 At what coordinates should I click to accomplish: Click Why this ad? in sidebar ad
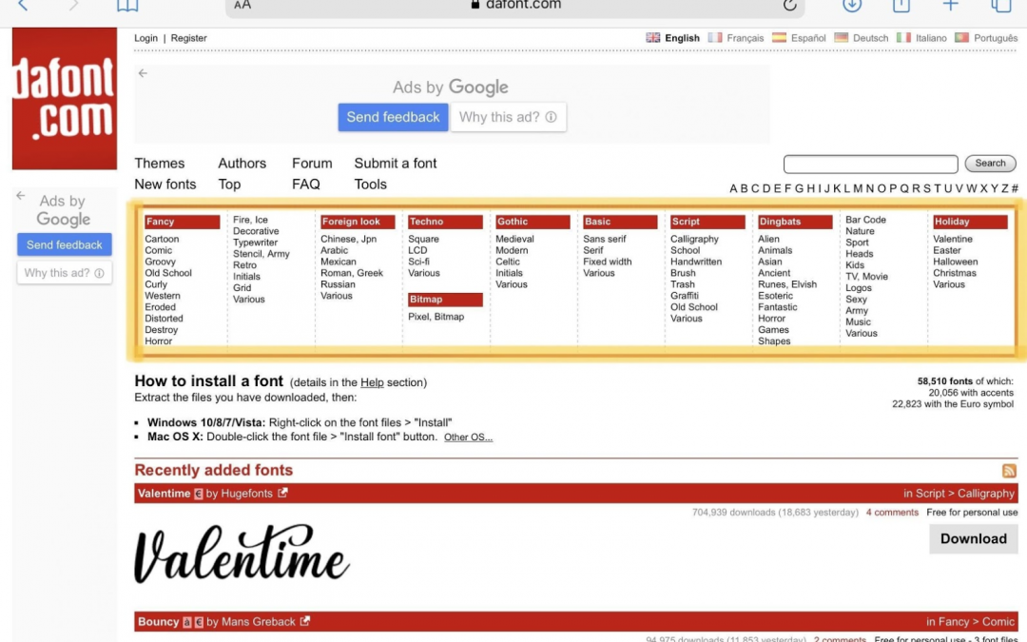65,273
